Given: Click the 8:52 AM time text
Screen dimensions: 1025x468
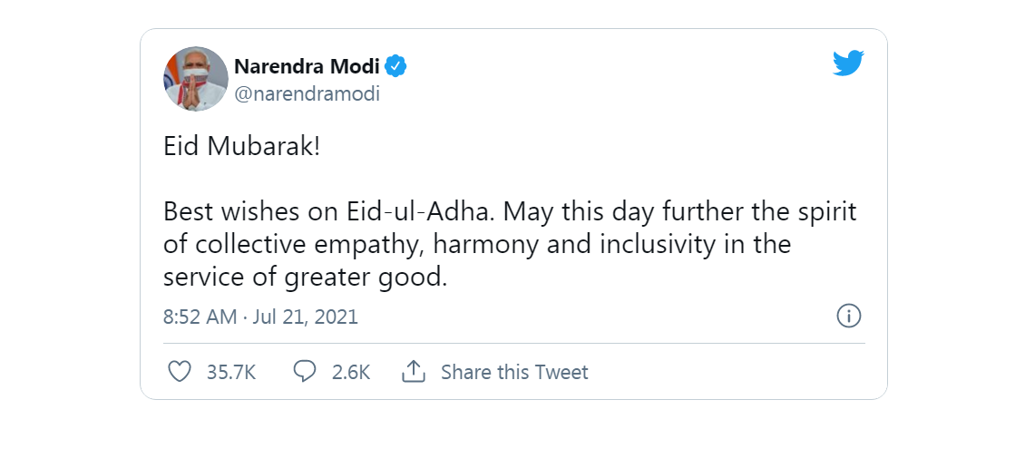Looking at the screenshot, I should pyautogui.click(x=200, y=317).
